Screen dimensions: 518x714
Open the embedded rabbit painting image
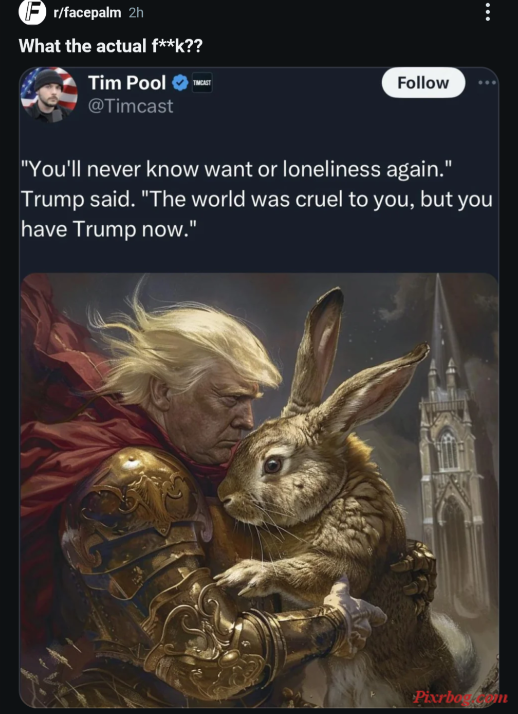pyautogui.click(x=259, y=490)
